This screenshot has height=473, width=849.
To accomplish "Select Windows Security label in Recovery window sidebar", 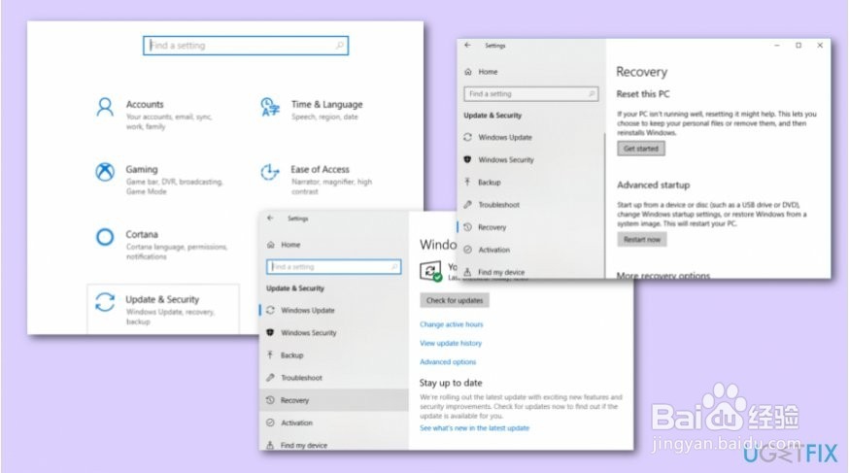I will coord(506,159).
